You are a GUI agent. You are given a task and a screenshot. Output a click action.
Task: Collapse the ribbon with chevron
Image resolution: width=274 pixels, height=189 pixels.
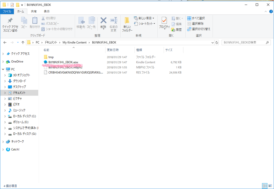click(x=266, y=12)
